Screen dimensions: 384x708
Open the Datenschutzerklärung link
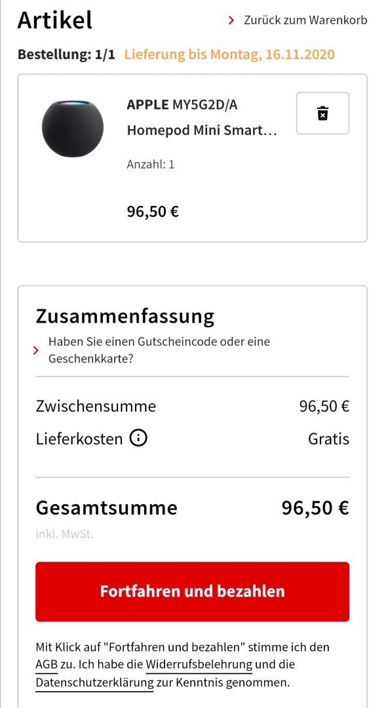95,682
